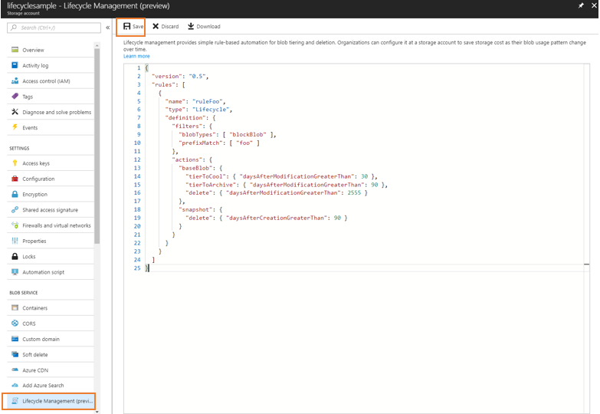Click the Azure CDN cloud icon
Viewport: 600px width, 414px height.
[15, 370]
